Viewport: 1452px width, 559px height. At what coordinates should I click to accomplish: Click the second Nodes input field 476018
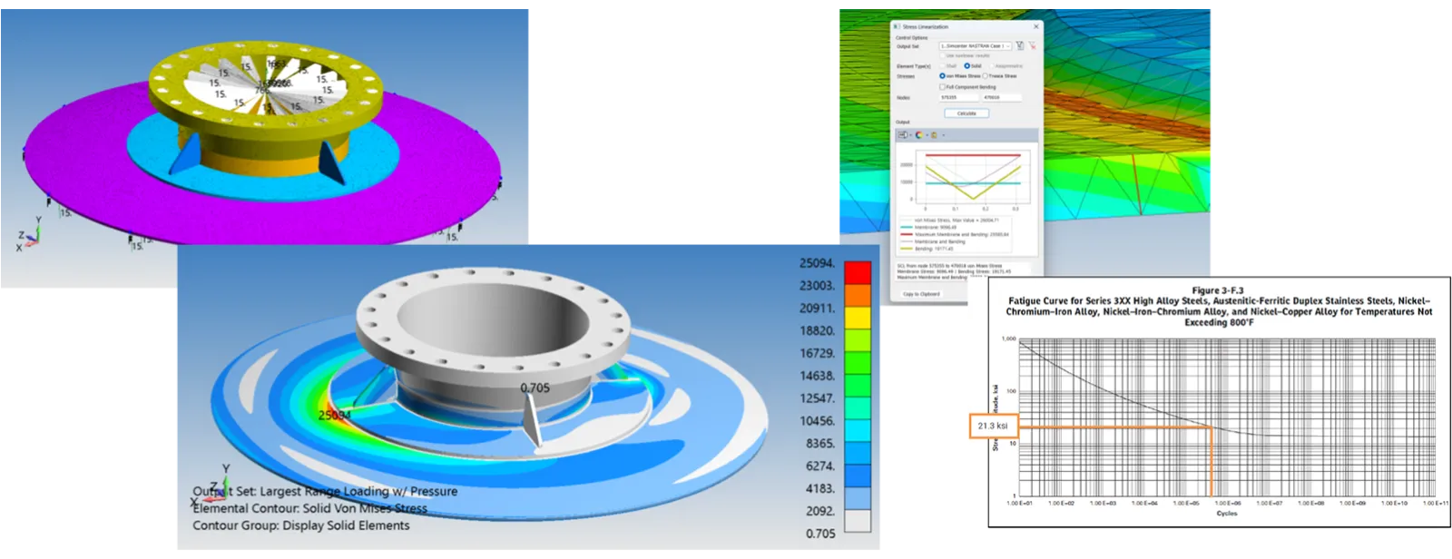[x=1002, y=97]
